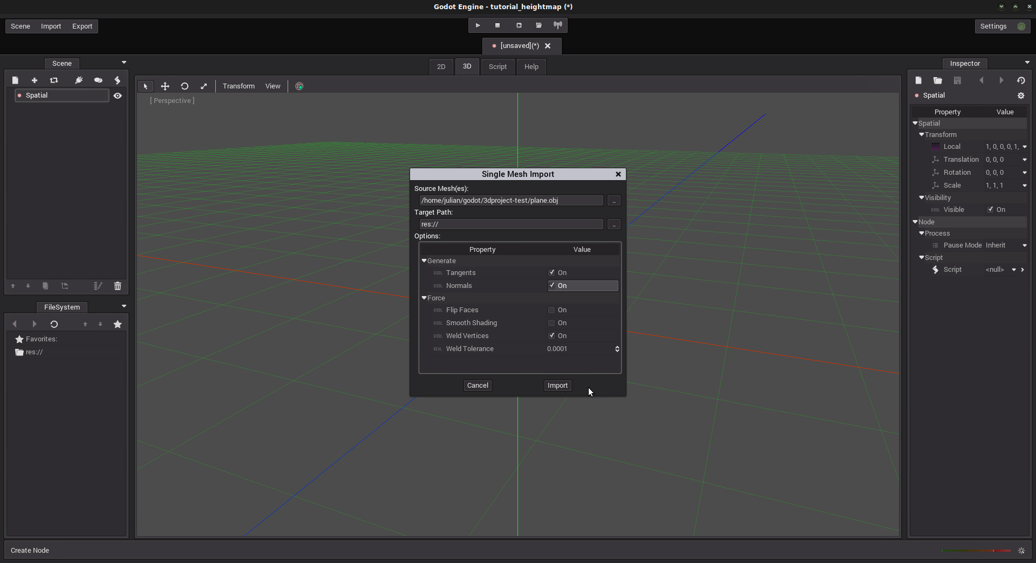Open the inspector gear options icon

click(1021, 95)
